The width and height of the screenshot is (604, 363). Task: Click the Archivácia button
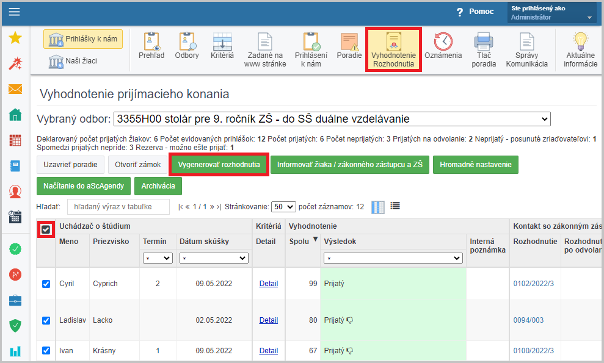pos(158,186)
